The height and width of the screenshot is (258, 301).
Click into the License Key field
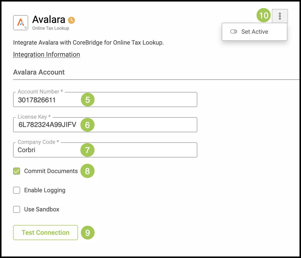pyautogui.click(x=105, y=125)
